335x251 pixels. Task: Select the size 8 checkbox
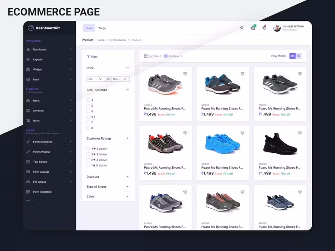tap(88, 128)
